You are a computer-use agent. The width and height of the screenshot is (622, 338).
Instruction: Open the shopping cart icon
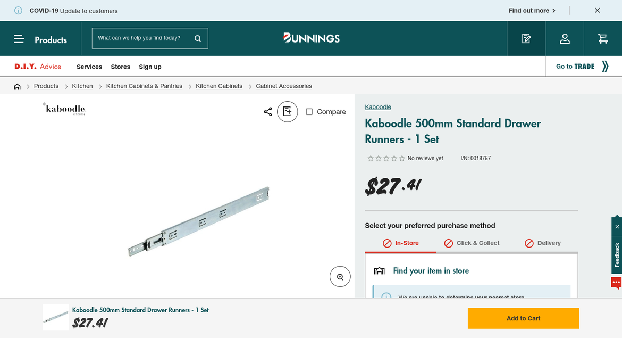coord(602,38)
